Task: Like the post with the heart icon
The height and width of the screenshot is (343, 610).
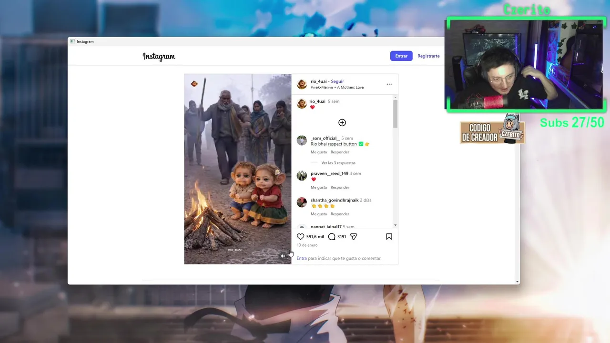Action: point(300,237)
